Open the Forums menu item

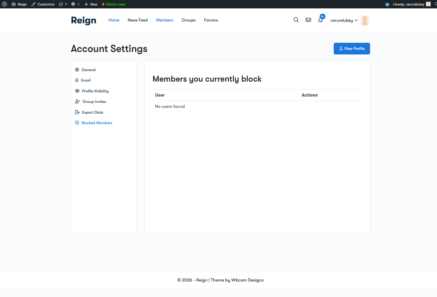click(x=211, y=20)
